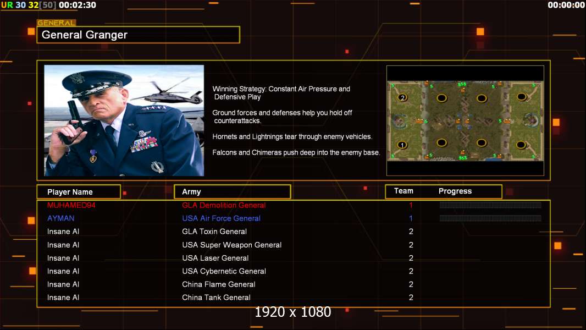Select Insane AI in the China Flame General row
Screen dimensions: 586x330
[63, 284]
